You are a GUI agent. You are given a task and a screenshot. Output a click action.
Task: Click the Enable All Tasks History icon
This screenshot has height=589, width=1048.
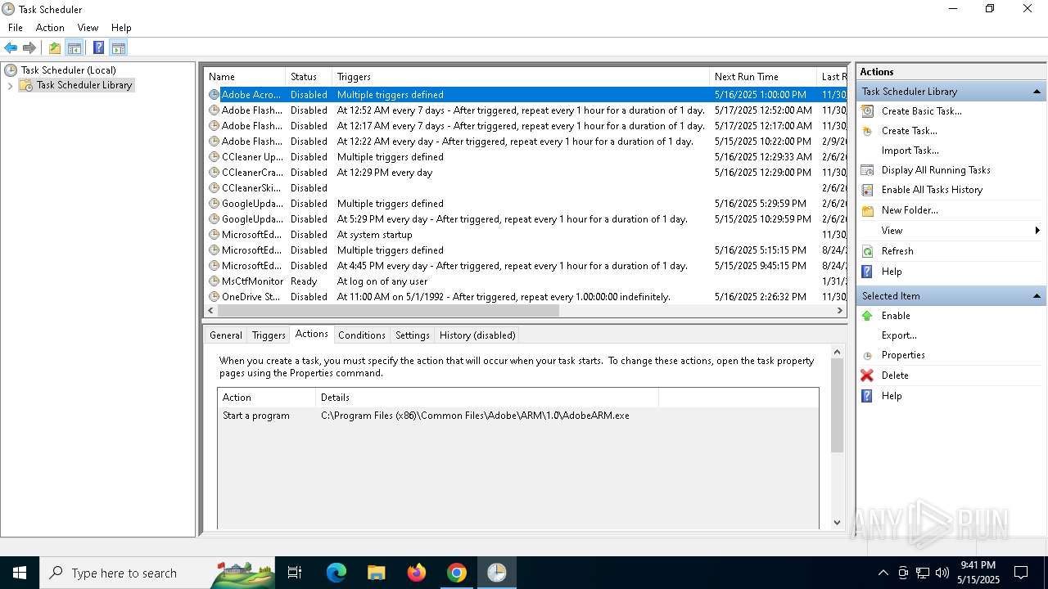[x=867, y=190]
